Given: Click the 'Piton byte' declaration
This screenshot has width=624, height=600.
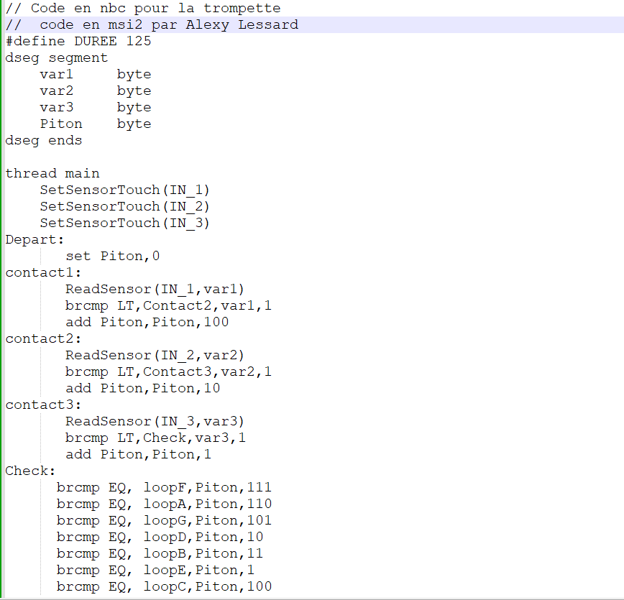Looking at the screenshot, I should click(96, 124).
